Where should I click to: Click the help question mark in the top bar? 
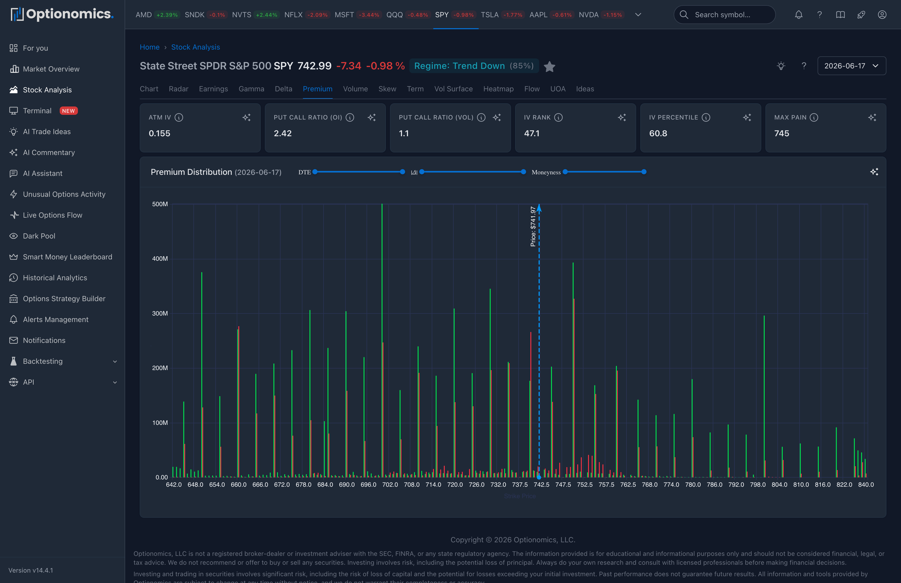(819, 15)
